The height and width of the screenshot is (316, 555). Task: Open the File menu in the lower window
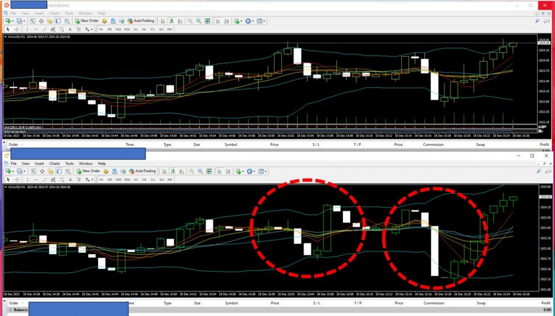click(x=13, y=163)
